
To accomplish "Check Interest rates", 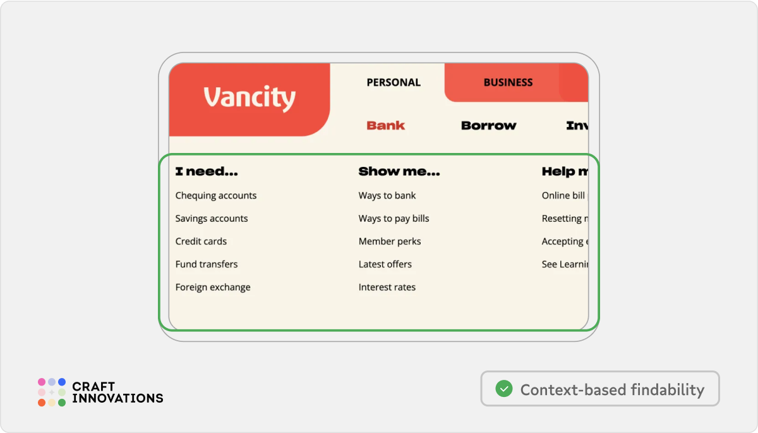I will tap(387, 286).
